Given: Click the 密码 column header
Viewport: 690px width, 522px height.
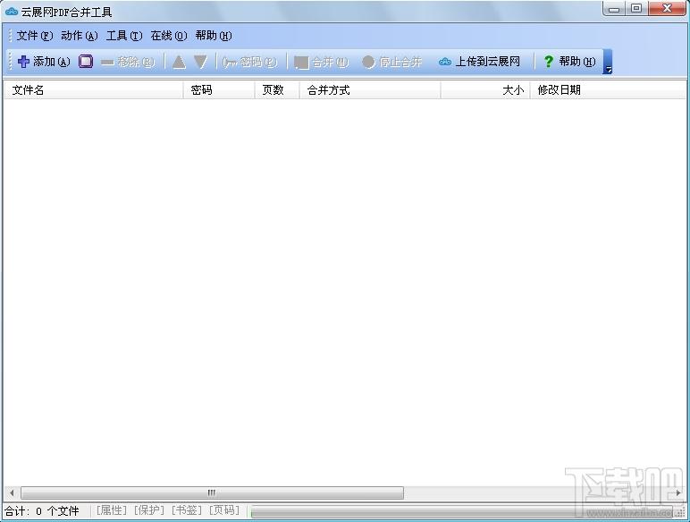Looking at the screenshot, I should coord(219,90).
